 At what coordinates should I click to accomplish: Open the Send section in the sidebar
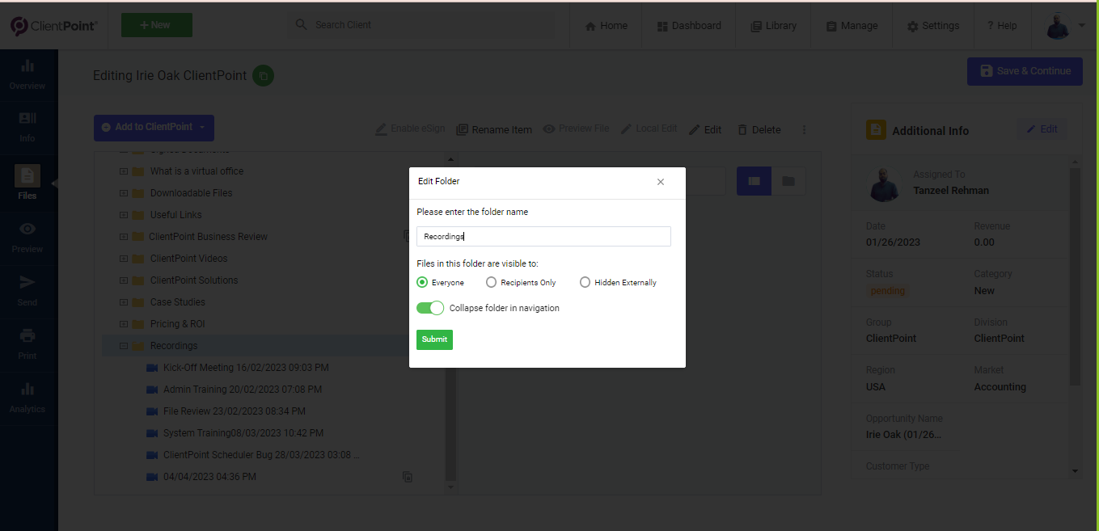27,290
